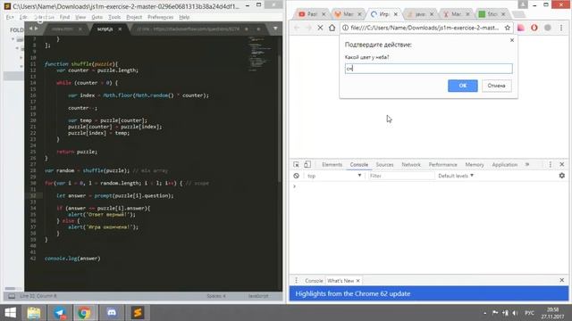Open volume control in system tray
The image size is (572, 321).
515,313
